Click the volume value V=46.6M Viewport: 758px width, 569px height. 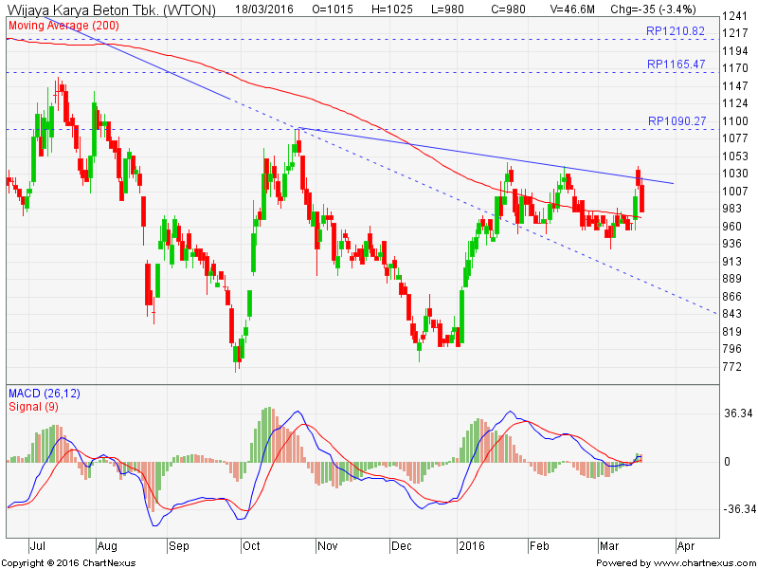pyautogui.click(x=572, y=9)
